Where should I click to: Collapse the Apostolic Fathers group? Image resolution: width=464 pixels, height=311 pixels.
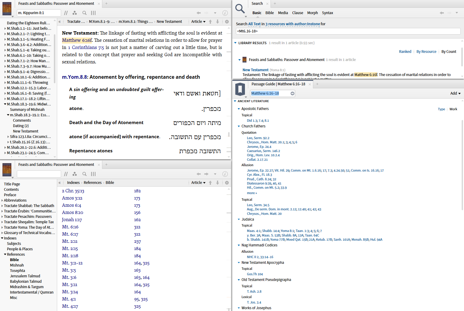(239, 109)
